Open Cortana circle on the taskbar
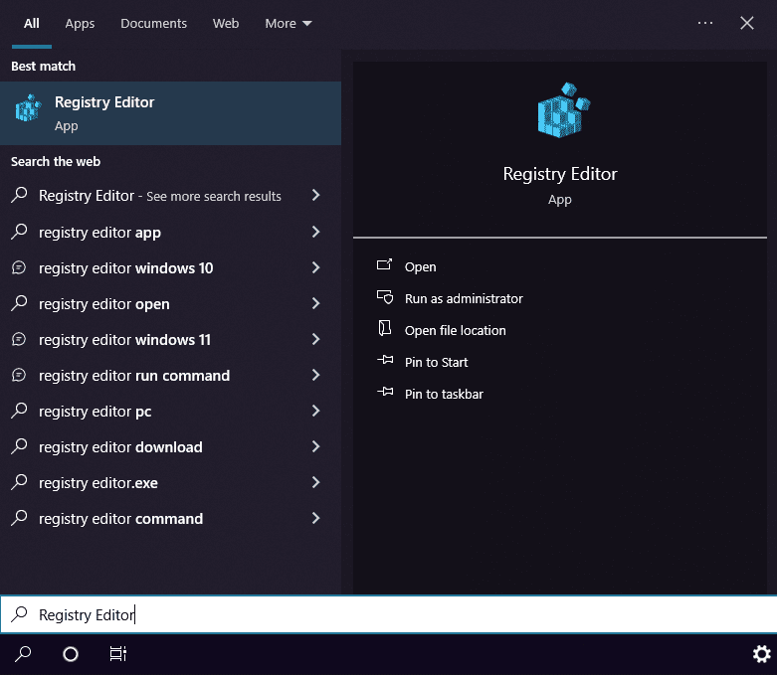Image resolution: width=777 pixels, height=675 pixels. click(71, 654)
